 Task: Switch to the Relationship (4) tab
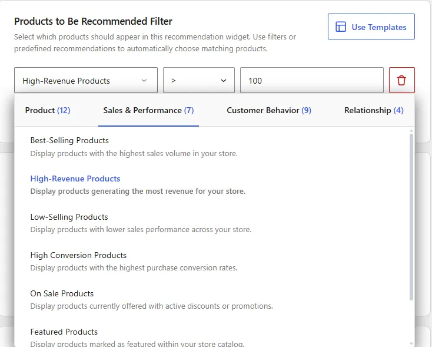374,110
